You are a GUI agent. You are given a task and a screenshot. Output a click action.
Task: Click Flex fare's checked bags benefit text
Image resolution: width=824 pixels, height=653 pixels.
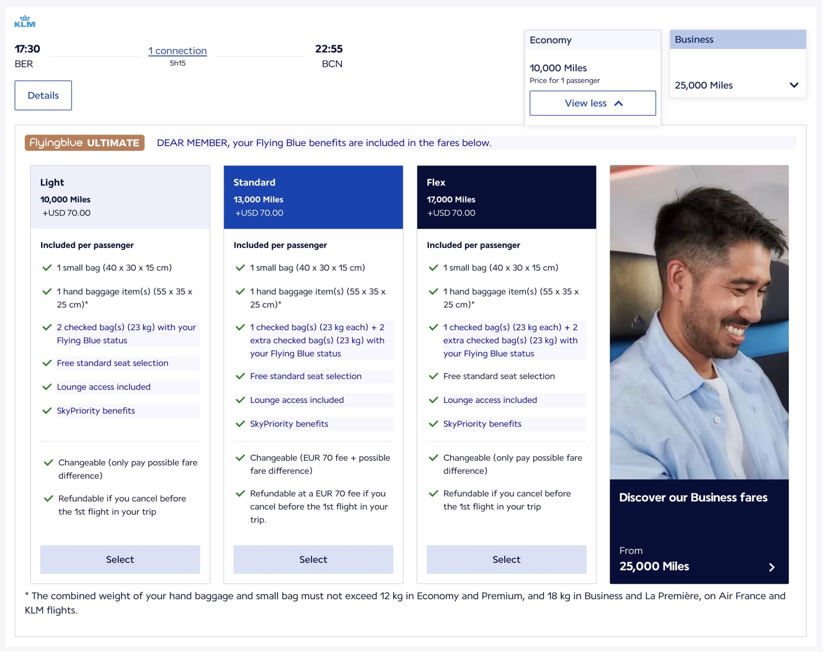[511, 341]
